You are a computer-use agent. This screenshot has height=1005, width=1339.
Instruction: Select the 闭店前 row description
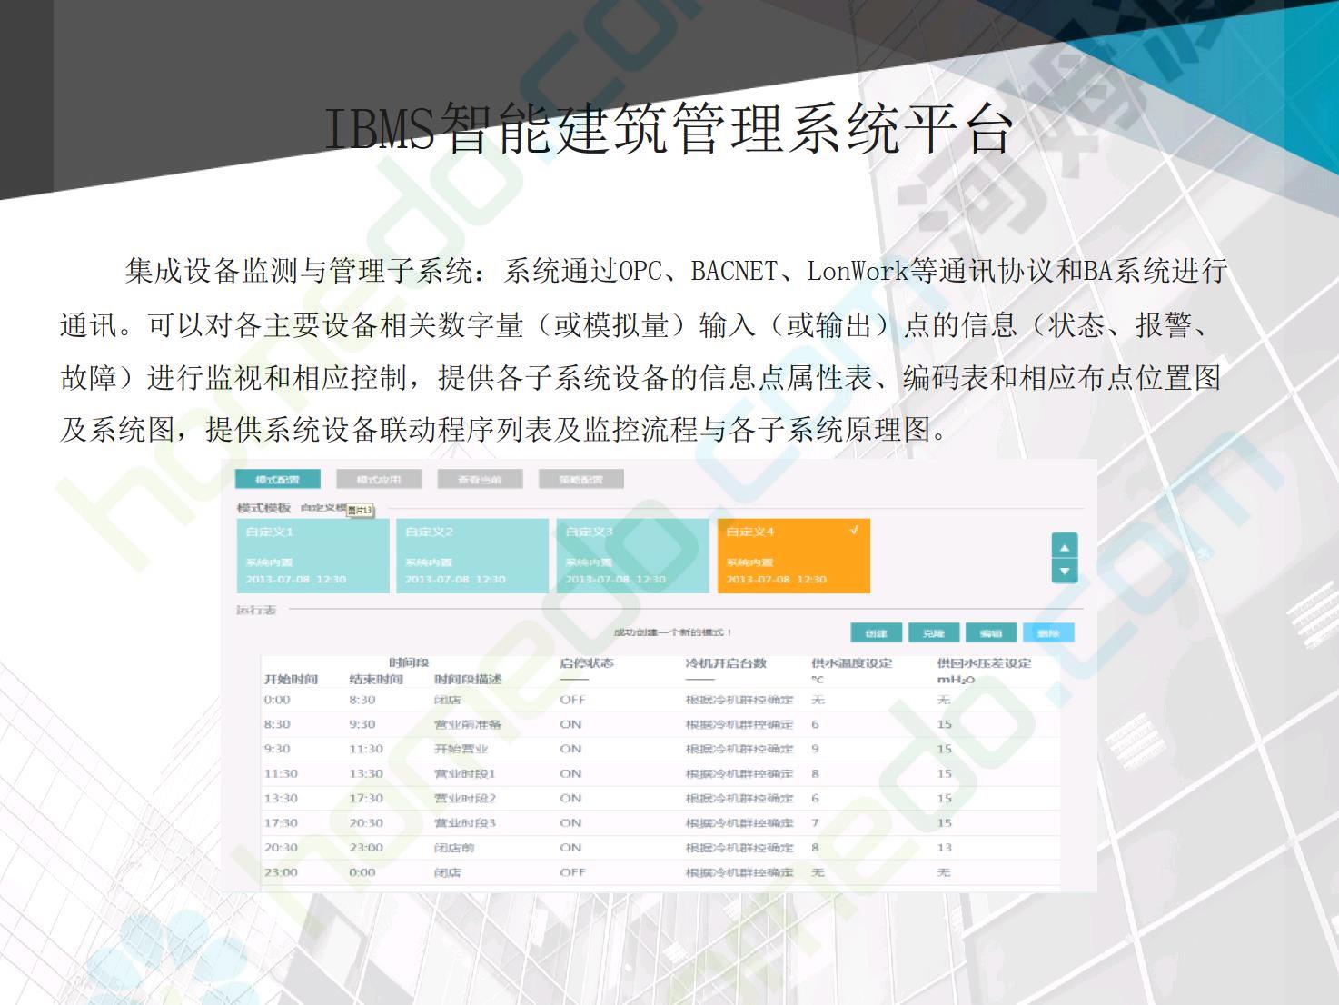(454, 847)
